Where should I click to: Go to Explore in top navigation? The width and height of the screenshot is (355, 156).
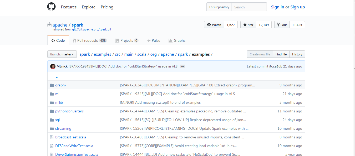[89, 7]
